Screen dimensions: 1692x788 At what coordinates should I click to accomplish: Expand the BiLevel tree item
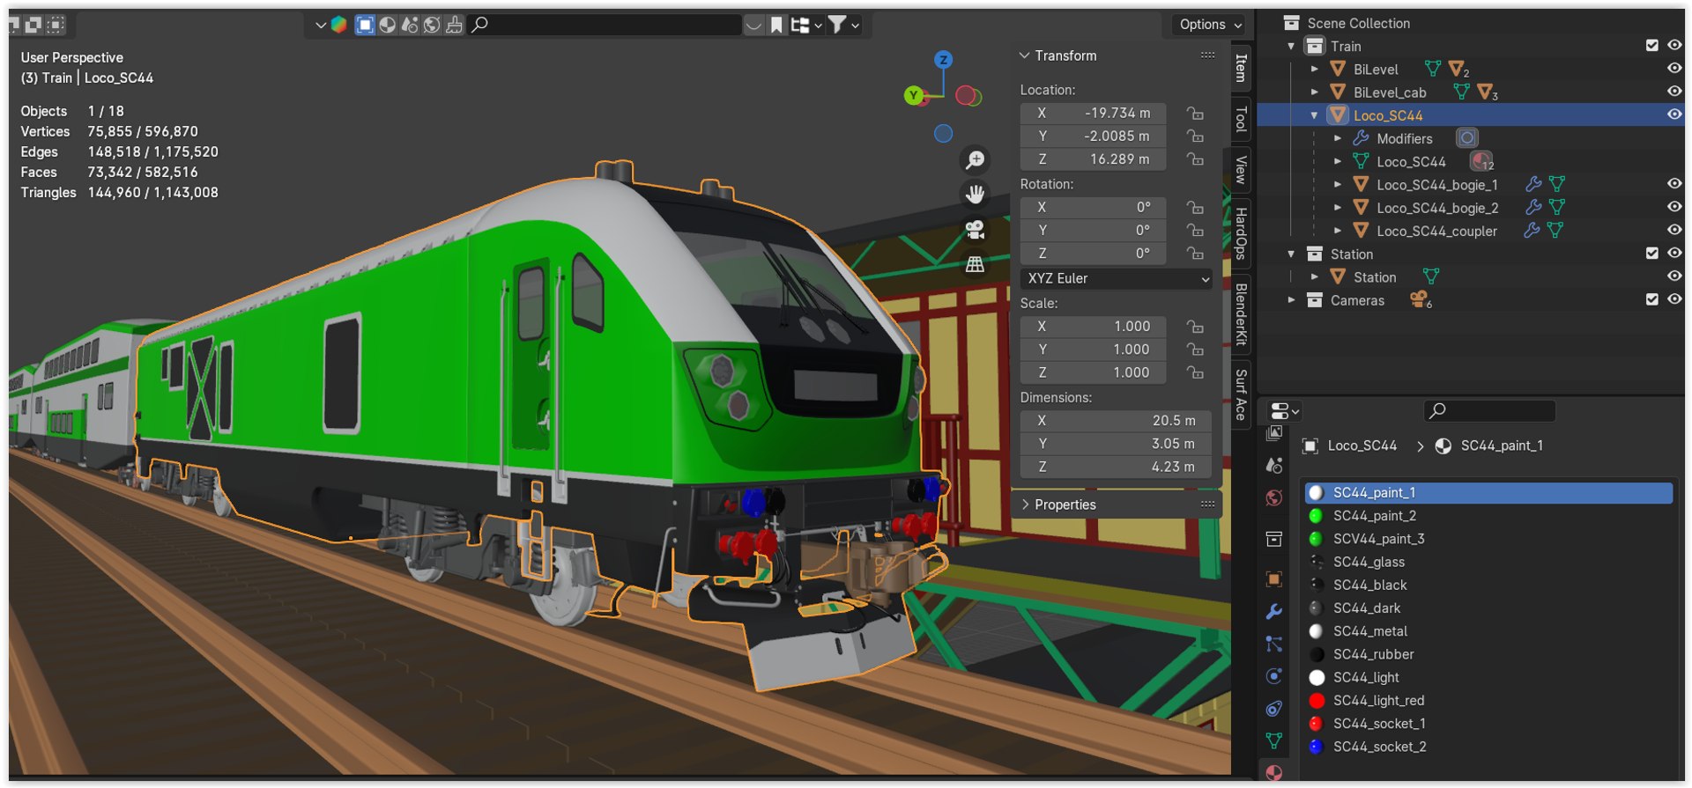tap(1315, 69)
